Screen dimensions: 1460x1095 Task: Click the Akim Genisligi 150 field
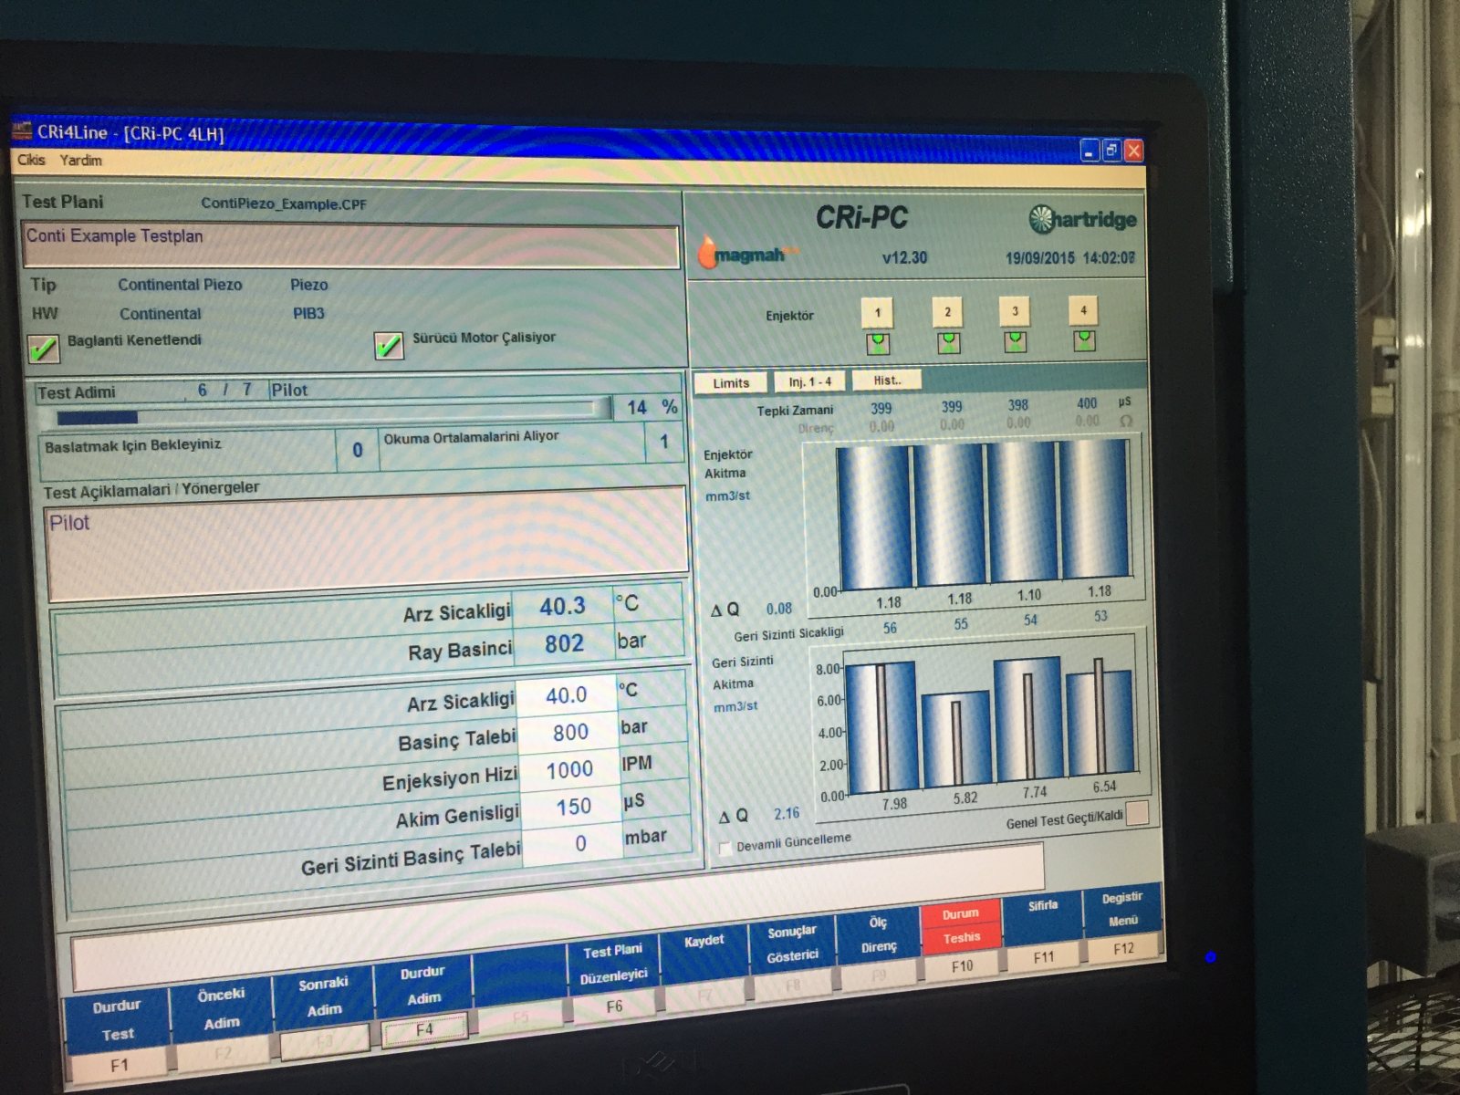[572, 807]
